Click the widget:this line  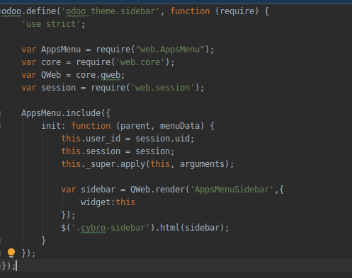point(108,202)
